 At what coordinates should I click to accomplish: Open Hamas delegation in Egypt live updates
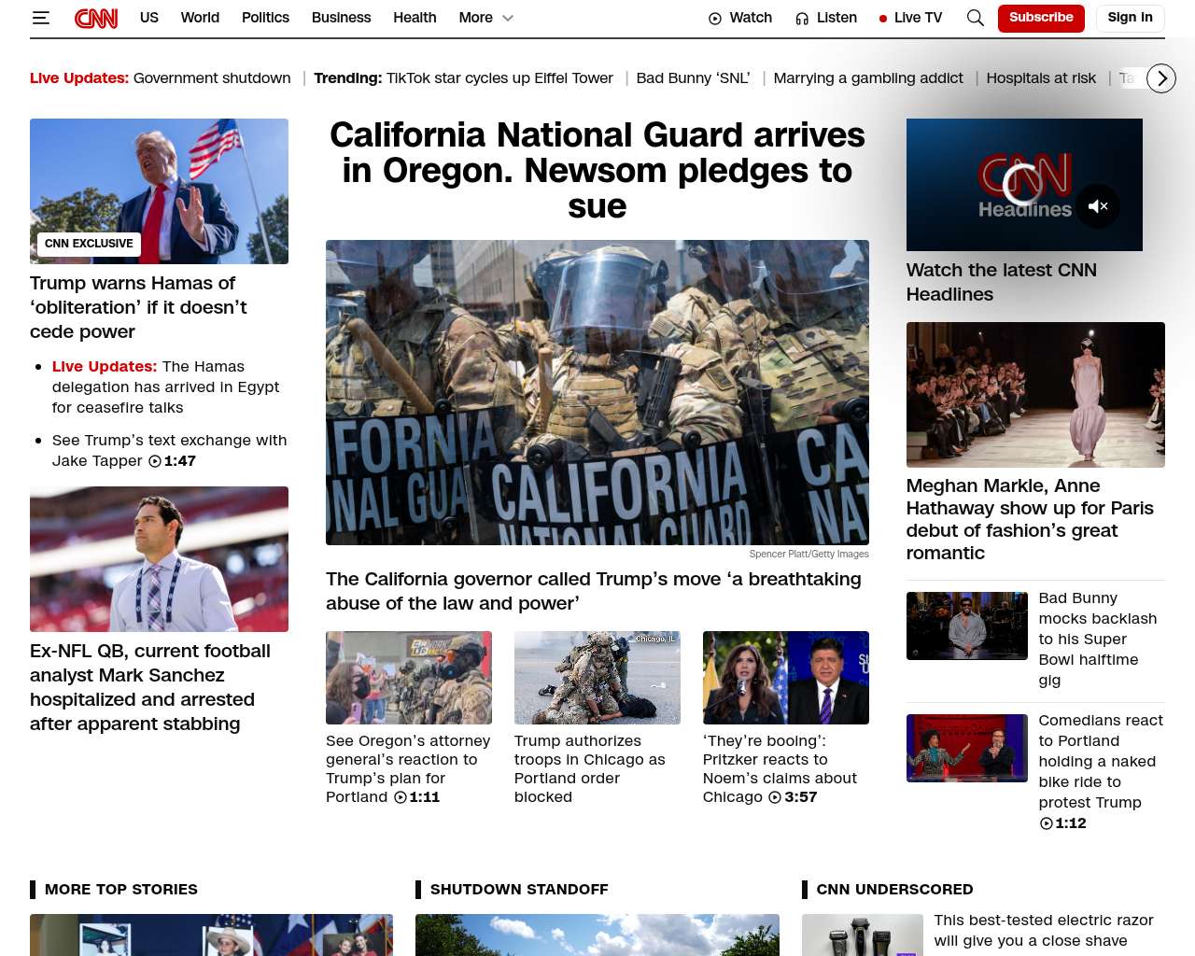pyautogui.click(x=165, y=387)
